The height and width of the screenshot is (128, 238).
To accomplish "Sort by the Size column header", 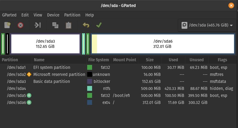I will click(150, 60).
